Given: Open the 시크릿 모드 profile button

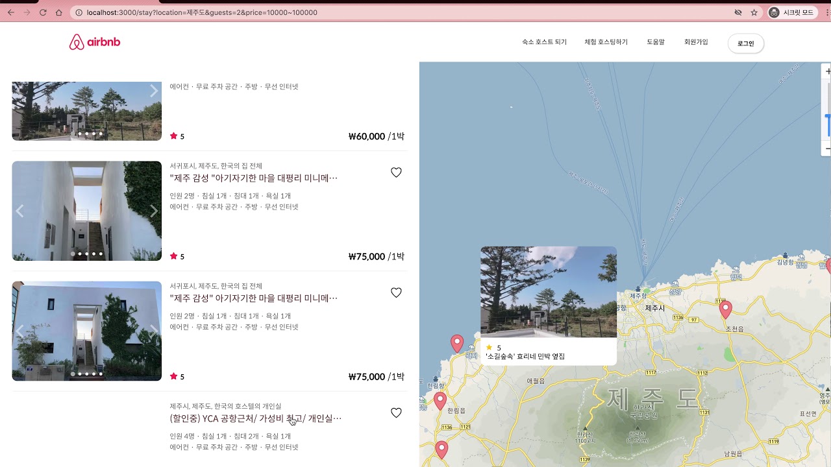Looking at the screenshot, I should pos(793,12).
